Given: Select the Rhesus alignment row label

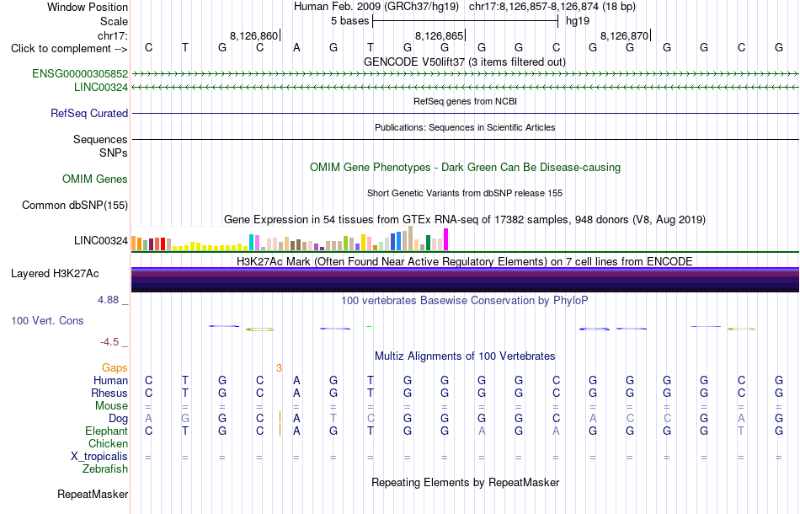Looking at the screenshot, I should pos(109,393).
